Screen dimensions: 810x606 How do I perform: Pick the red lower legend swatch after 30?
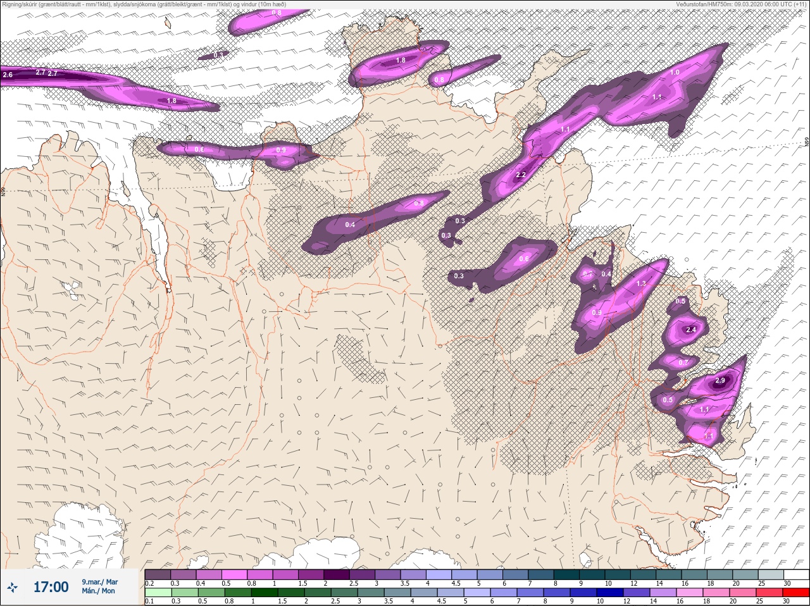click(795, 593)
